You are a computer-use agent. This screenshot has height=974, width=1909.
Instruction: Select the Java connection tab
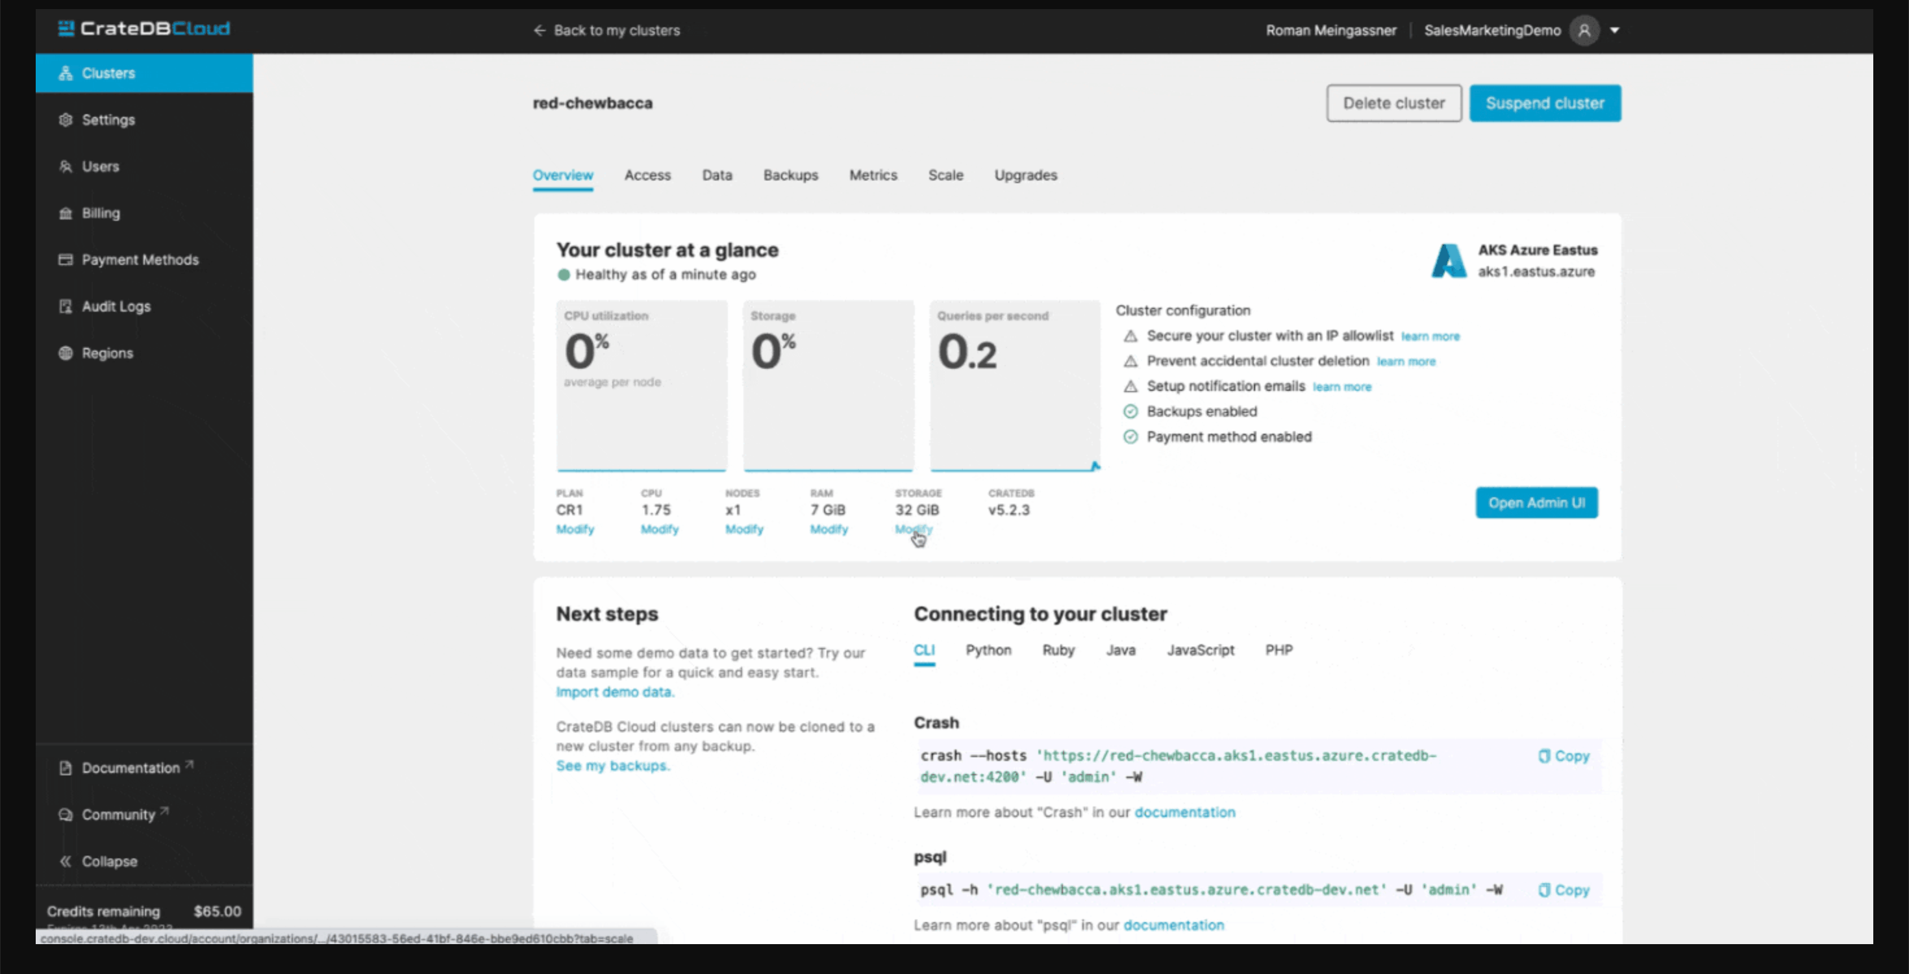coord(1121,650)
